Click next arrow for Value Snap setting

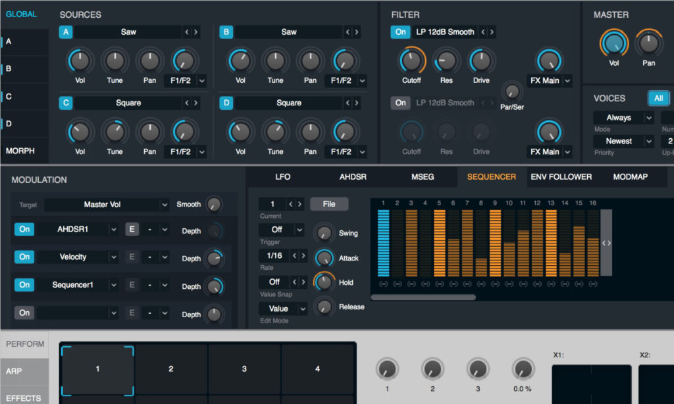[x=303, y=282]
